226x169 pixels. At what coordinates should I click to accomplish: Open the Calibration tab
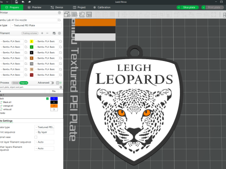coord(102,8)
